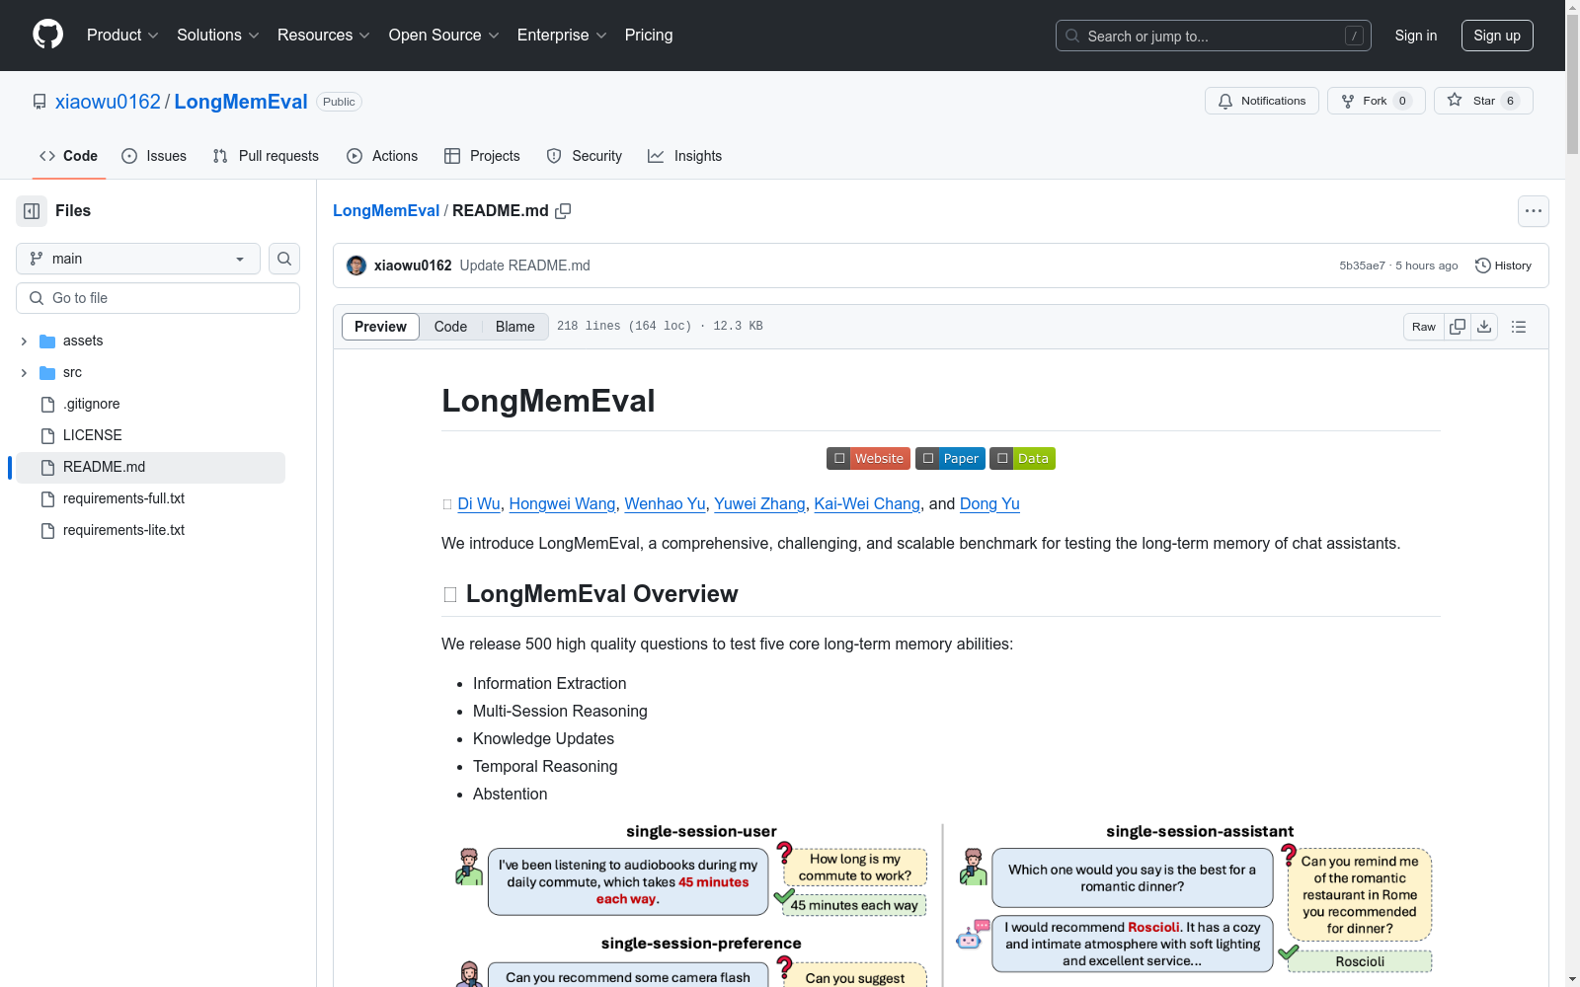This screenshot has height=987, width=1580.
Task: Expand the assets folder
Action: [23, 341]
